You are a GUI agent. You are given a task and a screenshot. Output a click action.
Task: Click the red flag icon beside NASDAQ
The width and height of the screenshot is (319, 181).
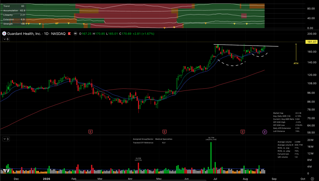click(69, 34)
